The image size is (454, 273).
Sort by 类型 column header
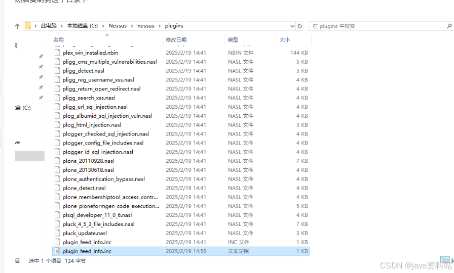(233, 40)
